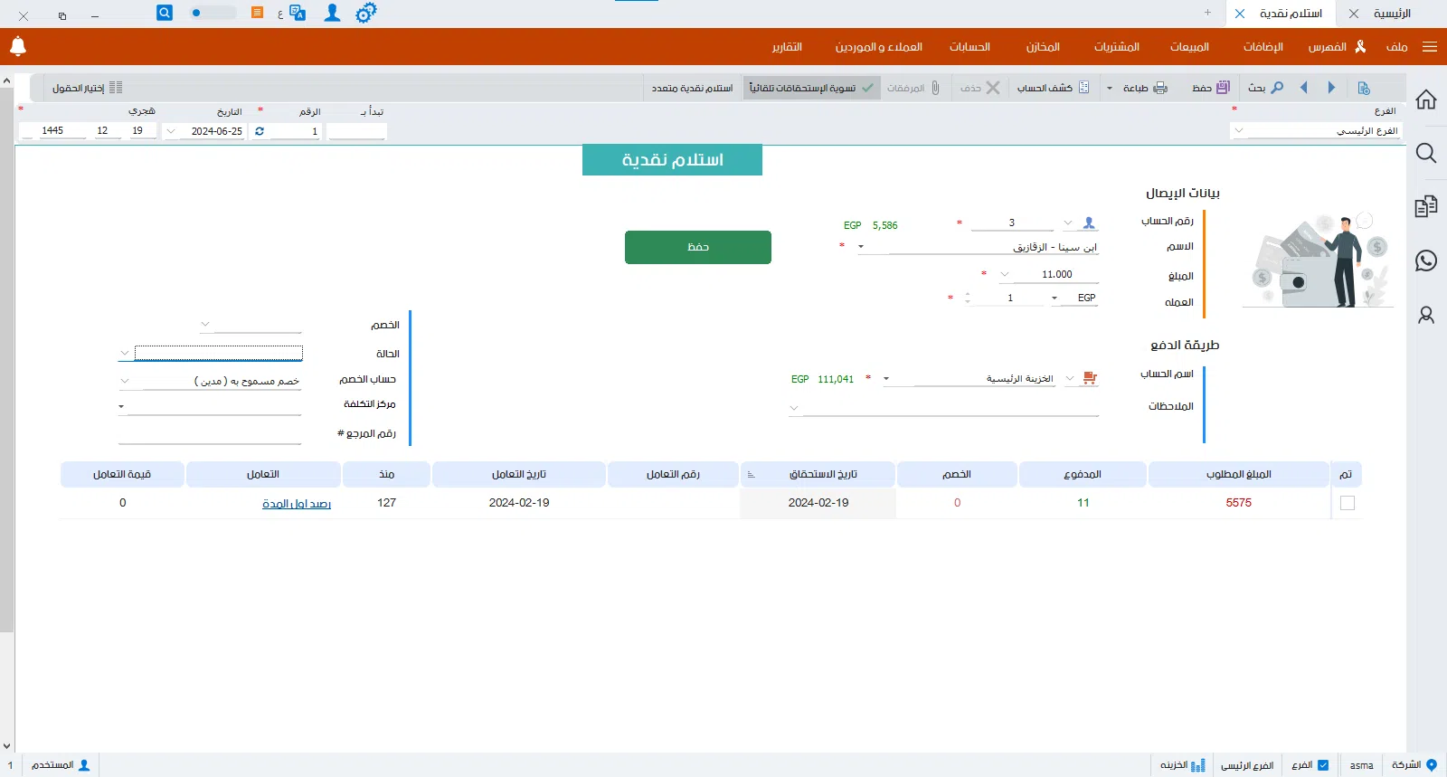Go to the home icon in sidebar
1447x777 pixels.
pos(1426,99)
